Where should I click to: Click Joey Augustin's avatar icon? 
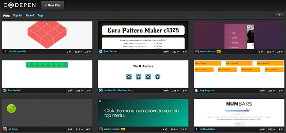(x=197, y=90)
